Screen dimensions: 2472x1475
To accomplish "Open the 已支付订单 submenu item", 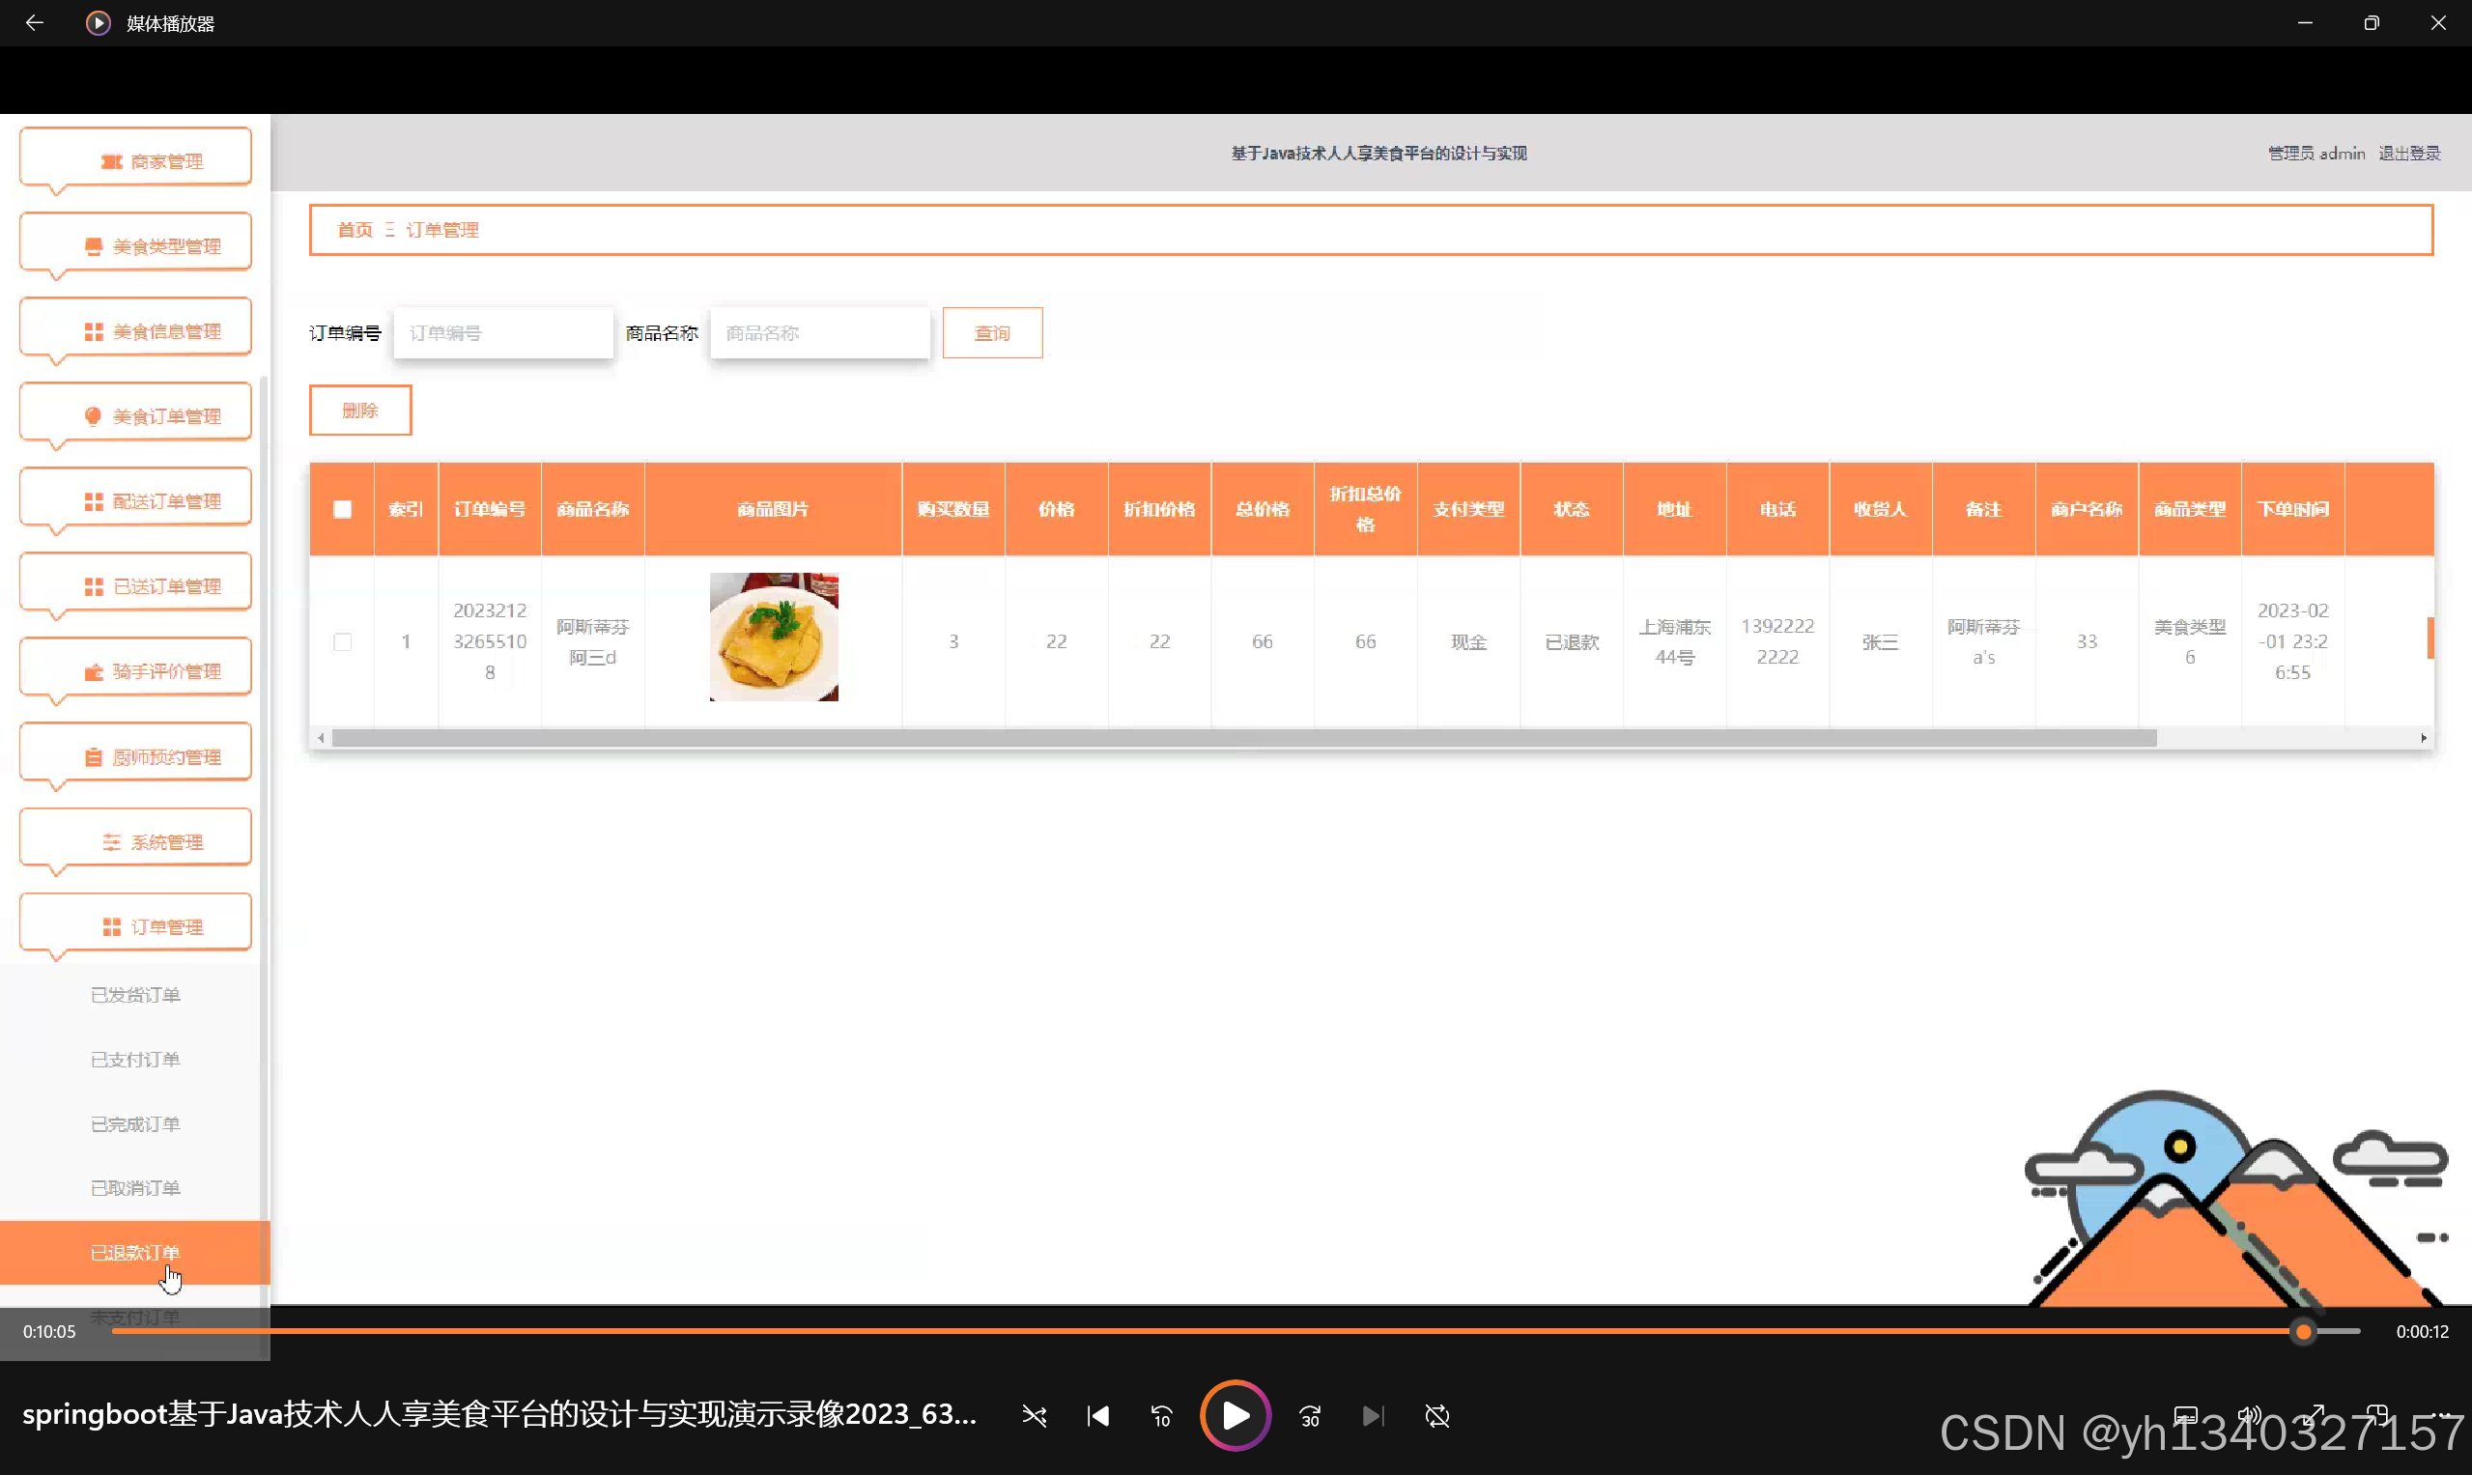I will (135, 1060).
